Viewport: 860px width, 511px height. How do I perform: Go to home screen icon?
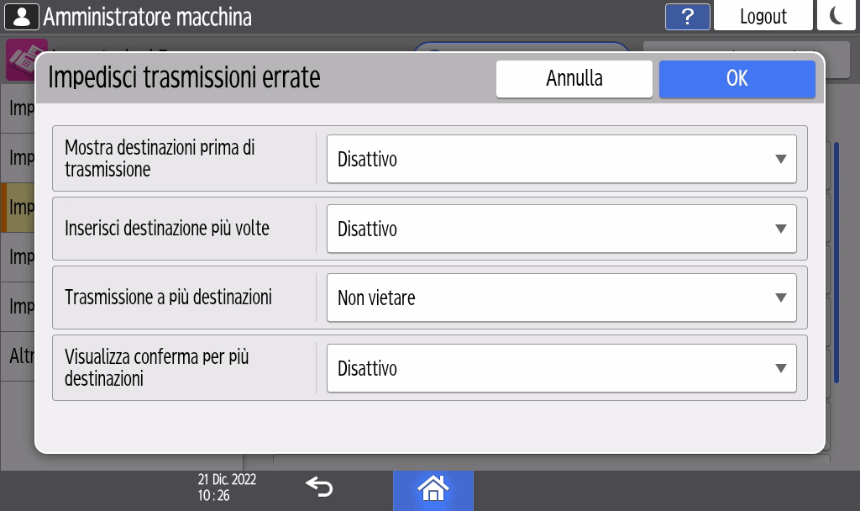pos(433,488)
